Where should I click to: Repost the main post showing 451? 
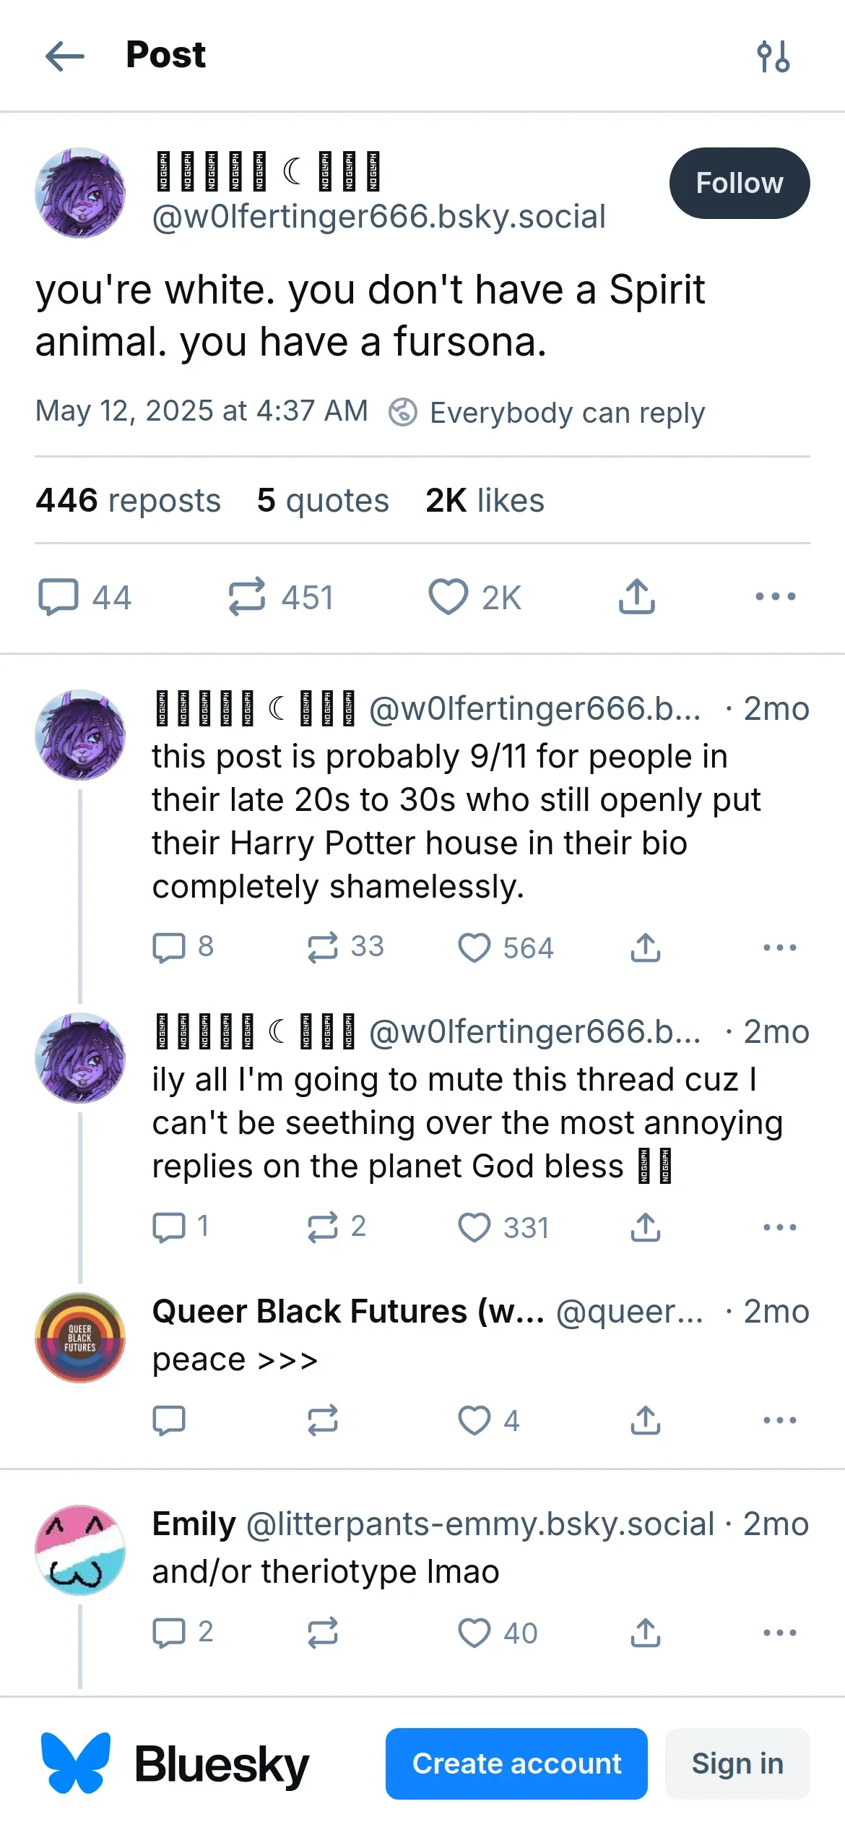click(x=247, y=597)
